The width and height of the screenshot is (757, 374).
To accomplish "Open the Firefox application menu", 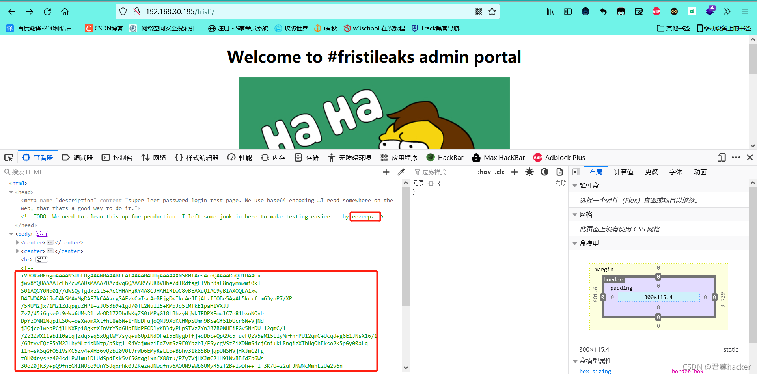I will tap(745, 12).
